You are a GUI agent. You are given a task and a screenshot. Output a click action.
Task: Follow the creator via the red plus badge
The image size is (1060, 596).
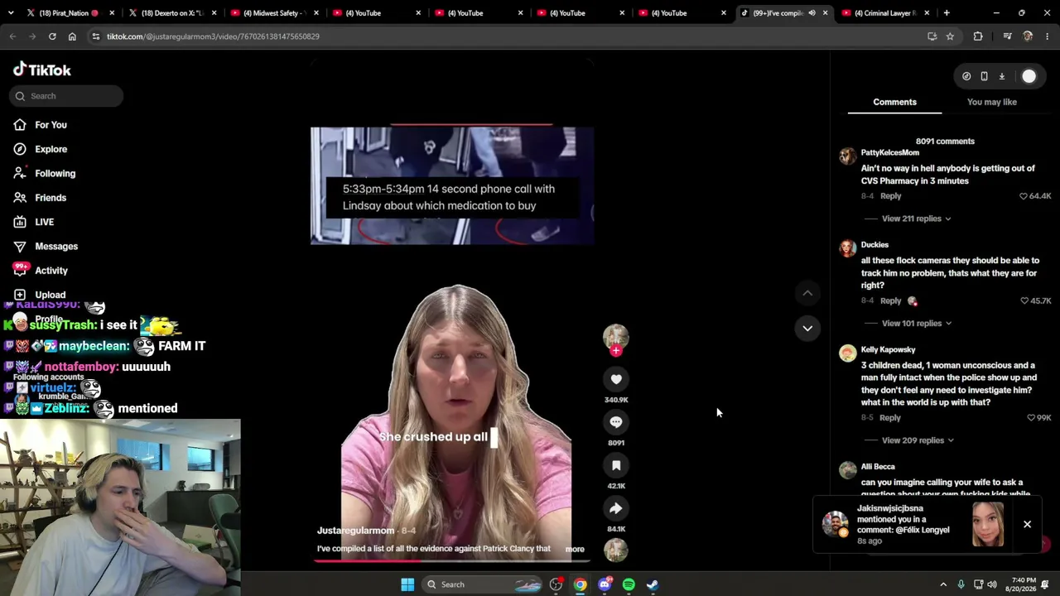[x=615, y=351]
